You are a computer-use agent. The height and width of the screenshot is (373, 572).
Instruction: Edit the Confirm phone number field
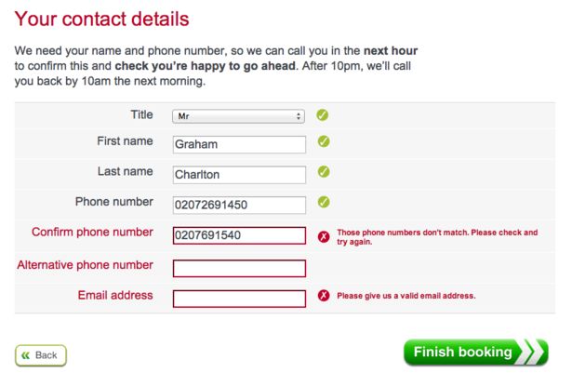click(x=239, y=235)
